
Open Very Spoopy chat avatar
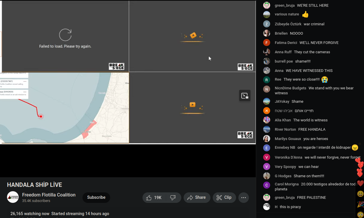pyautogui.click(x=267, y=166)
